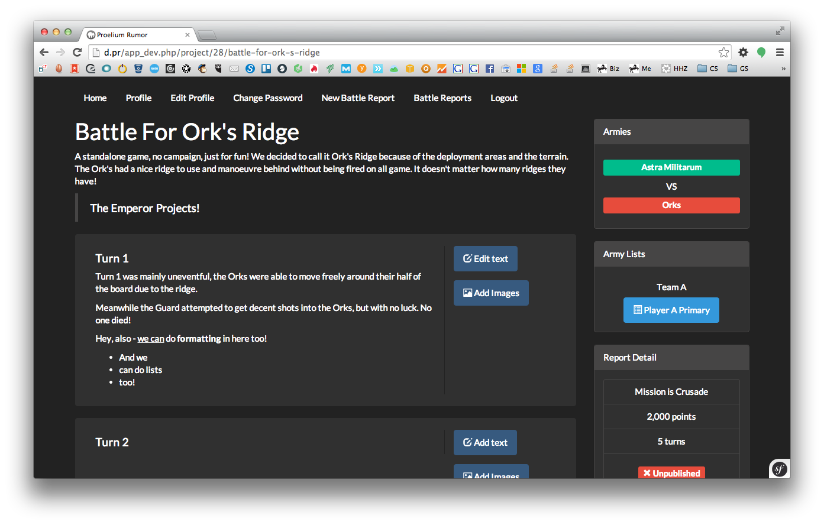Expand the GS bookmarks folder
Viewport: 824px width, 525px height.
click(x=738, y=69)
